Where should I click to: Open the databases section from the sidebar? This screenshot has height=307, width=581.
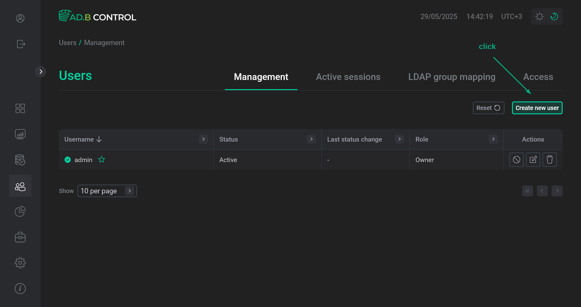(20, 160)
